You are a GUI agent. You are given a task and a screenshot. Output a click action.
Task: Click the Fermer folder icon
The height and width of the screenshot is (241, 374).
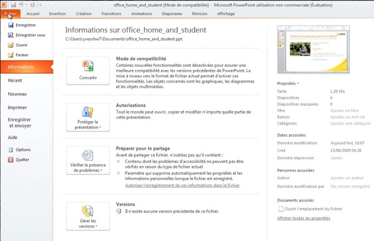point(11,55)
